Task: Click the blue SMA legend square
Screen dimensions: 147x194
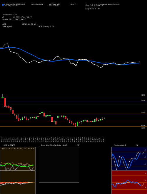Action: point(3,5)
